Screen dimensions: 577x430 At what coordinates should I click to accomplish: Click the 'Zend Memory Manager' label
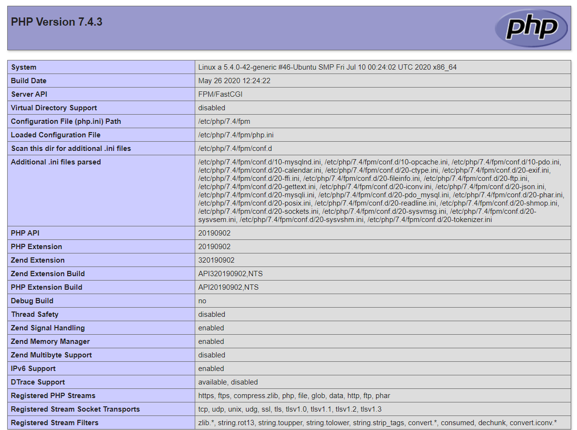coord(50,341)
